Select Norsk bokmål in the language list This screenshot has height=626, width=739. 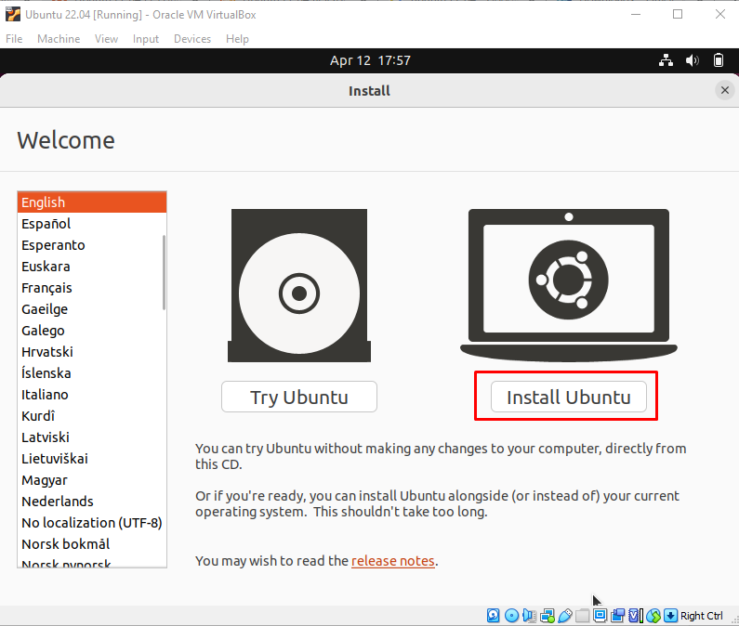[x=92, y=544]
